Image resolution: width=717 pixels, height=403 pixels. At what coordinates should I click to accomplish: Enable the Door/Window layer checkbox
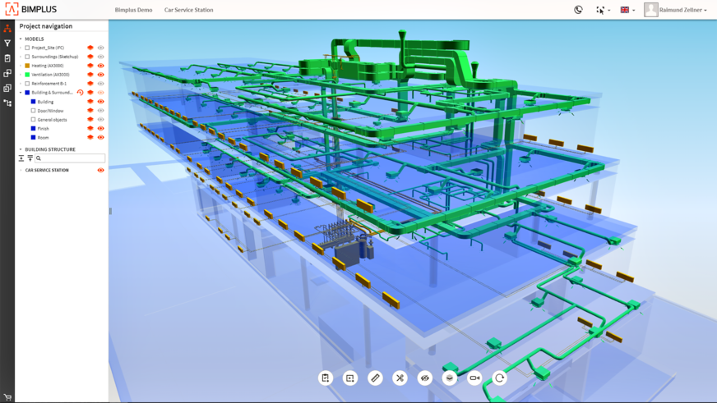coord(34,111)
